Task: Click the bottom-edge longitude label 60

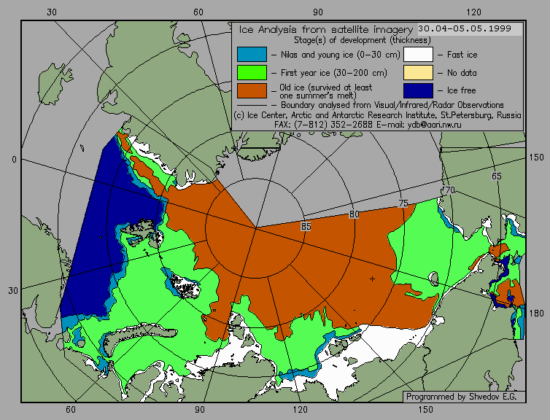Action: click(71, 410)
